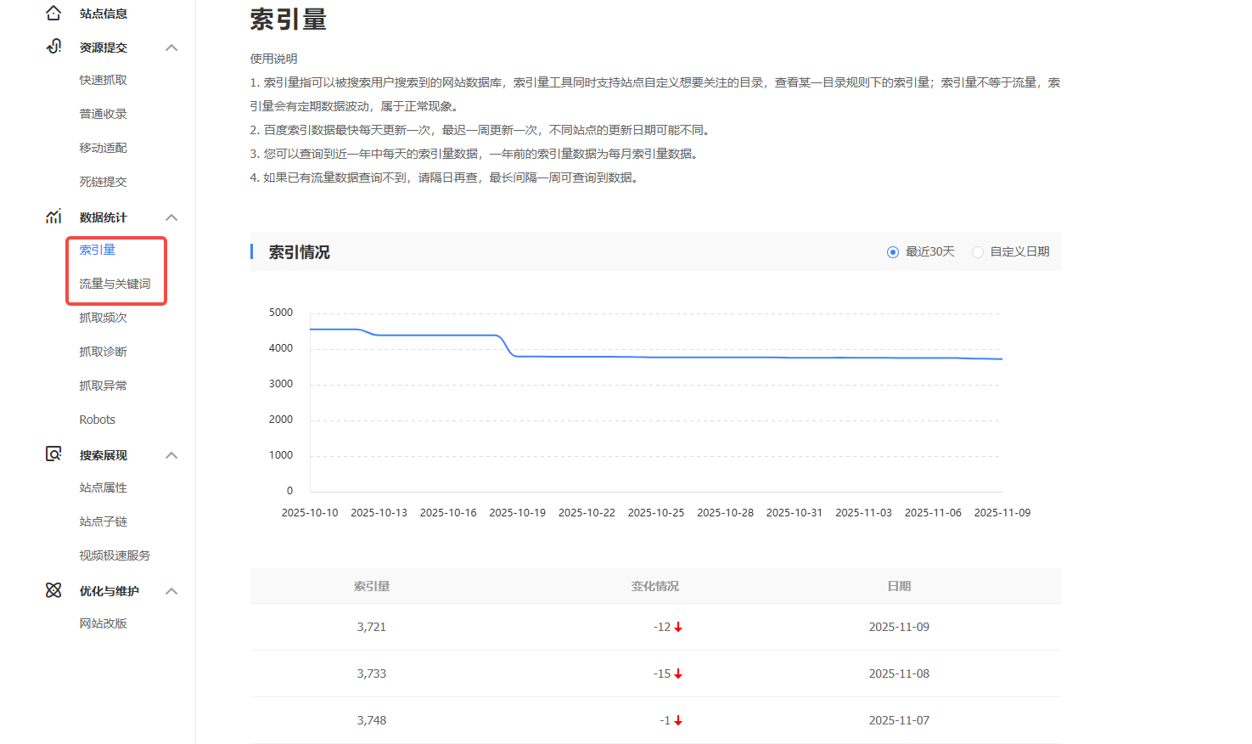This screenshot has height=744, width=1252.
Task: Select the 自定义日期 radio button
Action: coord(977,251)
